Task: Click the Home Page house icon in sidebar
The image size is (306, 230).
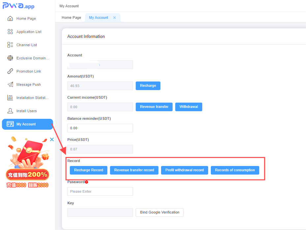Action: tap(10, 18)
